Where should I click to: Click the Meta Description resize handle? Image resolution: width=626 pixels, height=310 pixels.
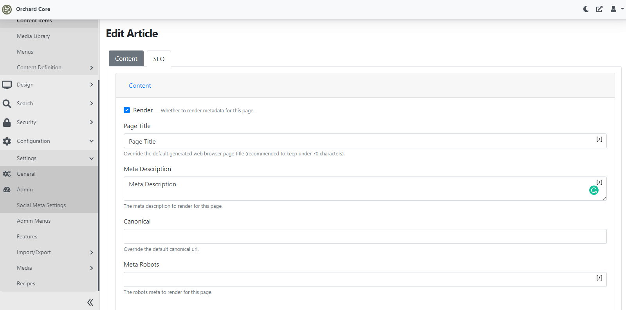pos(604,198)
